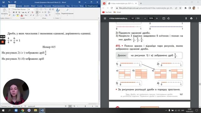Click the Общий доступ share button
Viewport: 201px width, 113px height.
[91, 6]
